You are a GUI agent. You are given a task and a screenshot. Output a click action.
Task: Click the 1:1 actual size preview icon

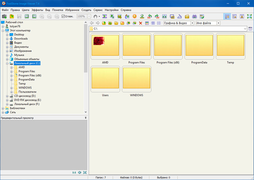74,172
